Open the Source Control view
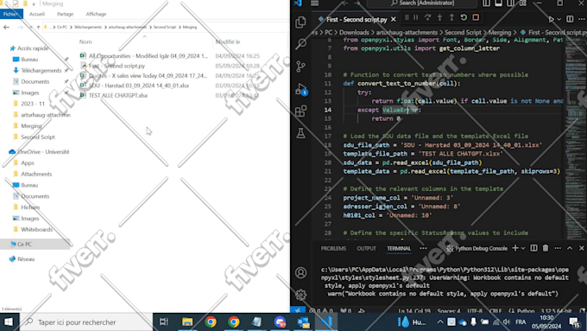Viewport: 587px width, 331px height. [x=300, y=67]
